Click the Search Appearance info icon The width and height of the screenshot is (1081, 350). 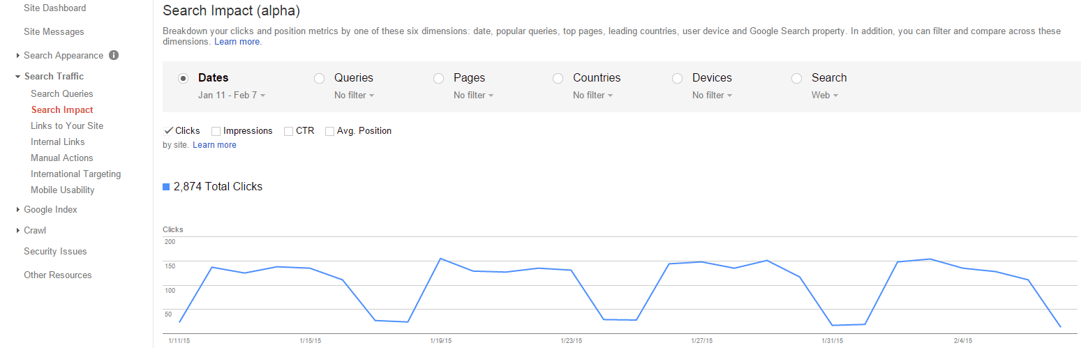[114, 55]
